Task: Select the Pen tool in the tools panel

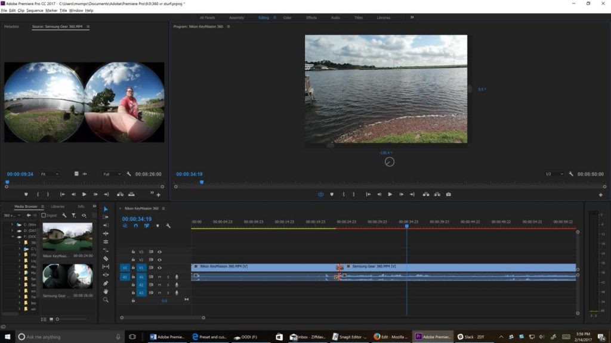Action: 106,283
